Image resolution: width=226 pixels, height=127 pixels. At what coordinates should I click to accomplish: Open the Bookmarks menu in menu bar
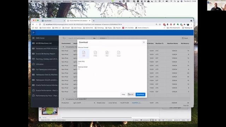tap(66, 1)
